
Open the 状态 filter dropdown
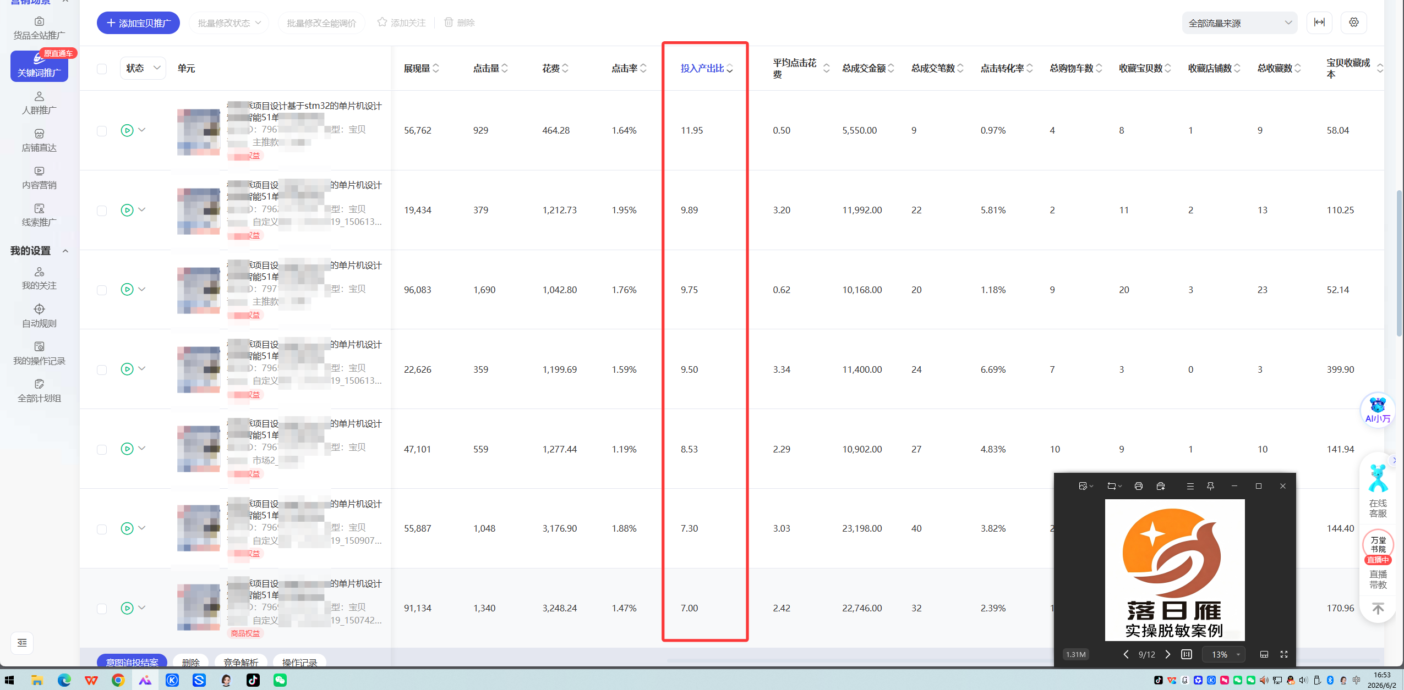click(143, 68)
